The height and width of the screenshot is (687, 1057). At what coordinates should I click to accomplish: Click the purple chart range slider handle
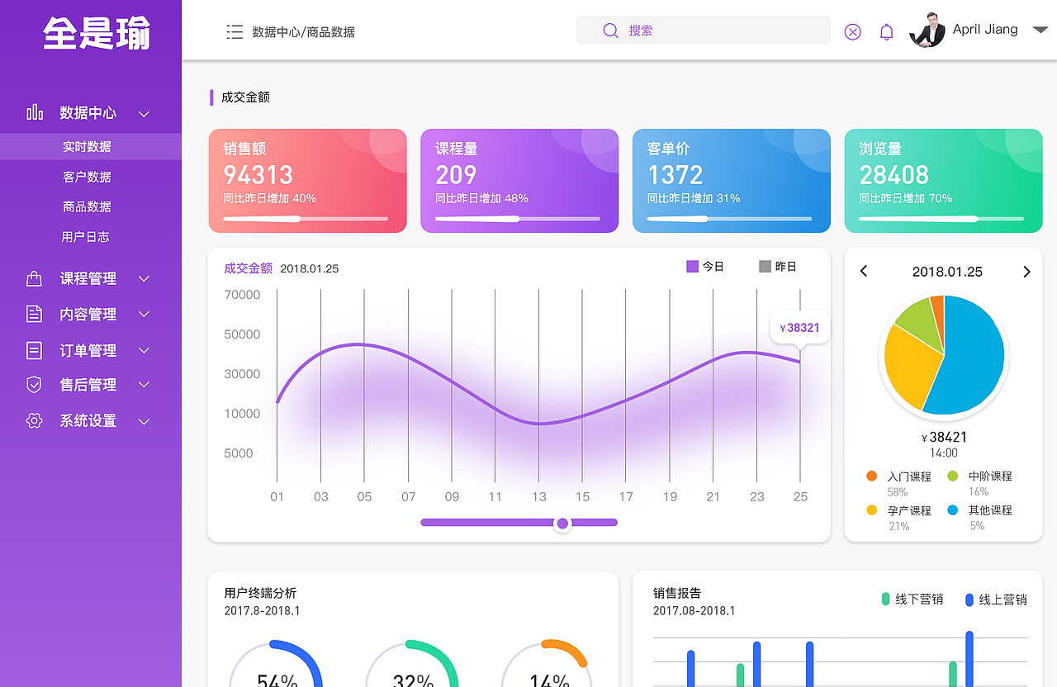(x=562, y=523)
